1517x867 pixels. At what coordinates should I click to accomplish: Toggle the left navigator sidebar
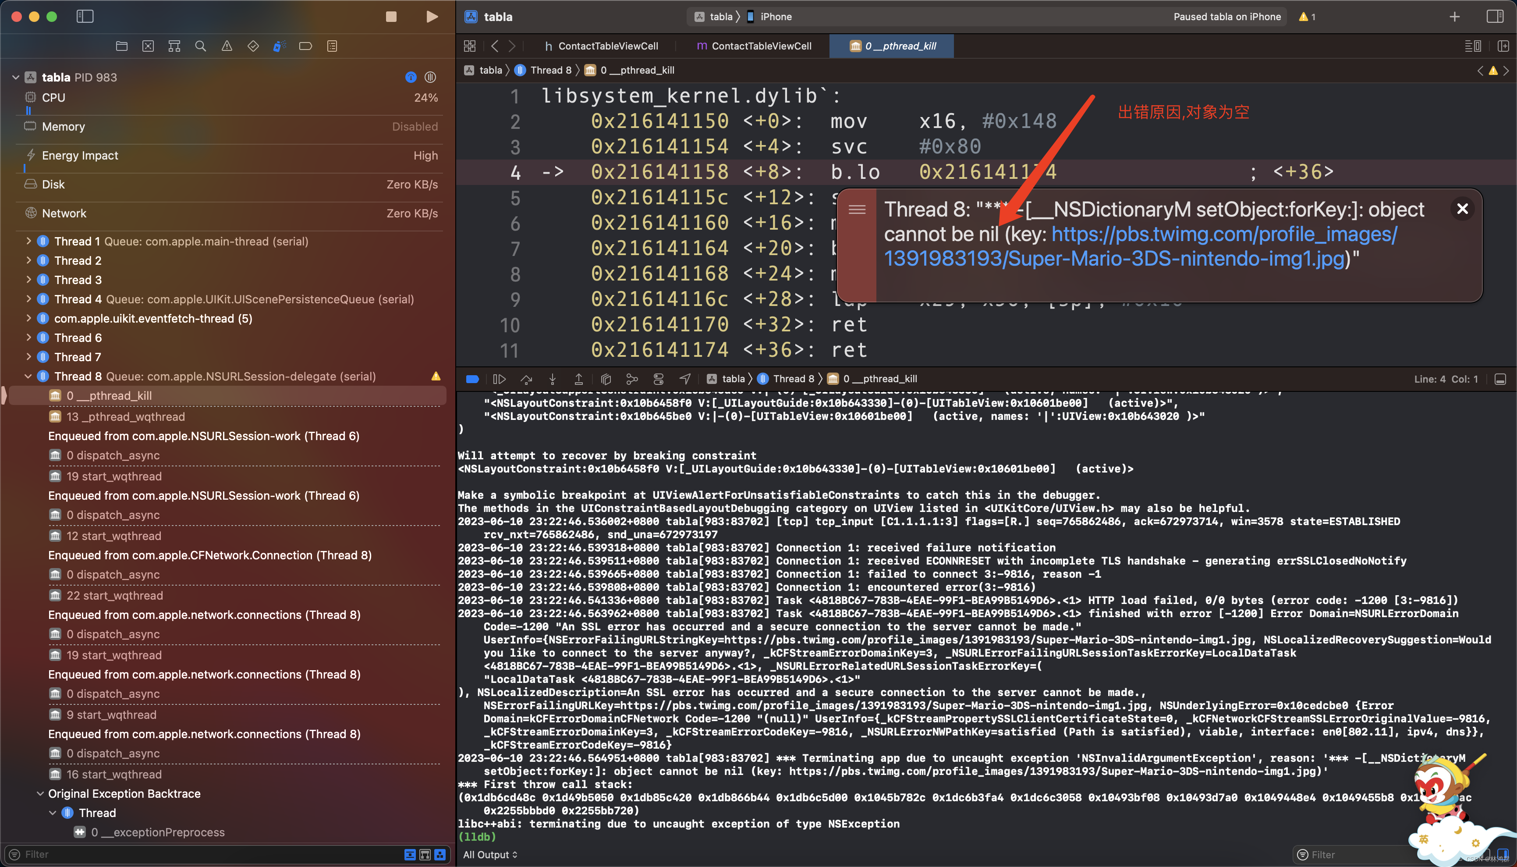tap(85, 17)
